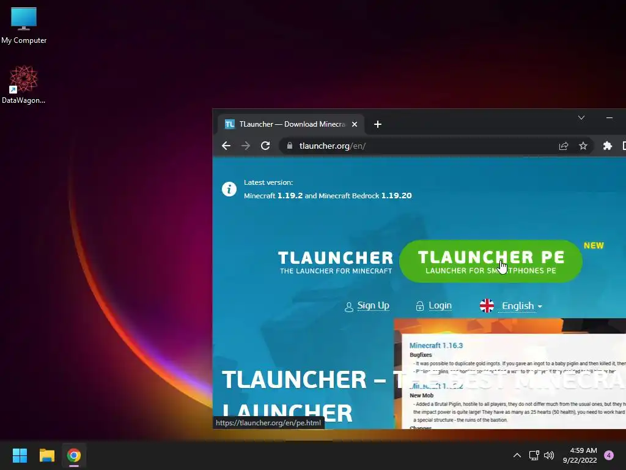The height and width of the screenshot is (470, 626).
Task: Open Windows Start menu
Action: pyautogui.click(x=20, y=455)
